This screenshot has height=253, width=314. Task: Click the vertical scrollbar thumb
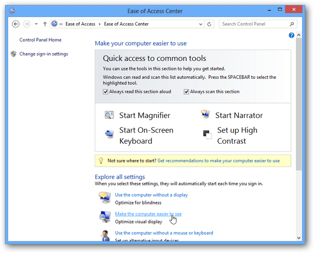pyautogui.click(x=299, y=104)
